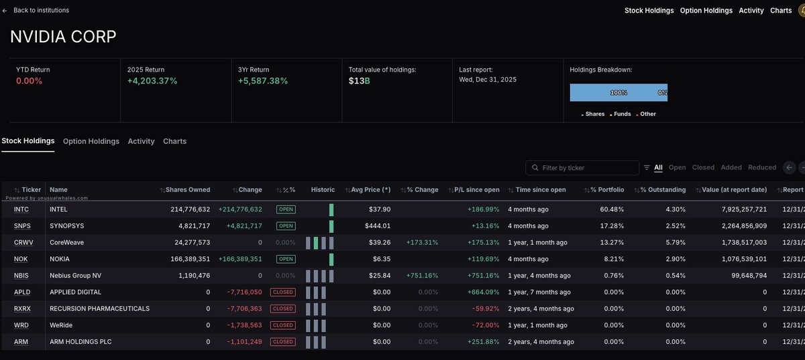The height and width of the screenshot is (360, 805).
Task: Open INTC ticker link
Action: (x=21, y=209)
